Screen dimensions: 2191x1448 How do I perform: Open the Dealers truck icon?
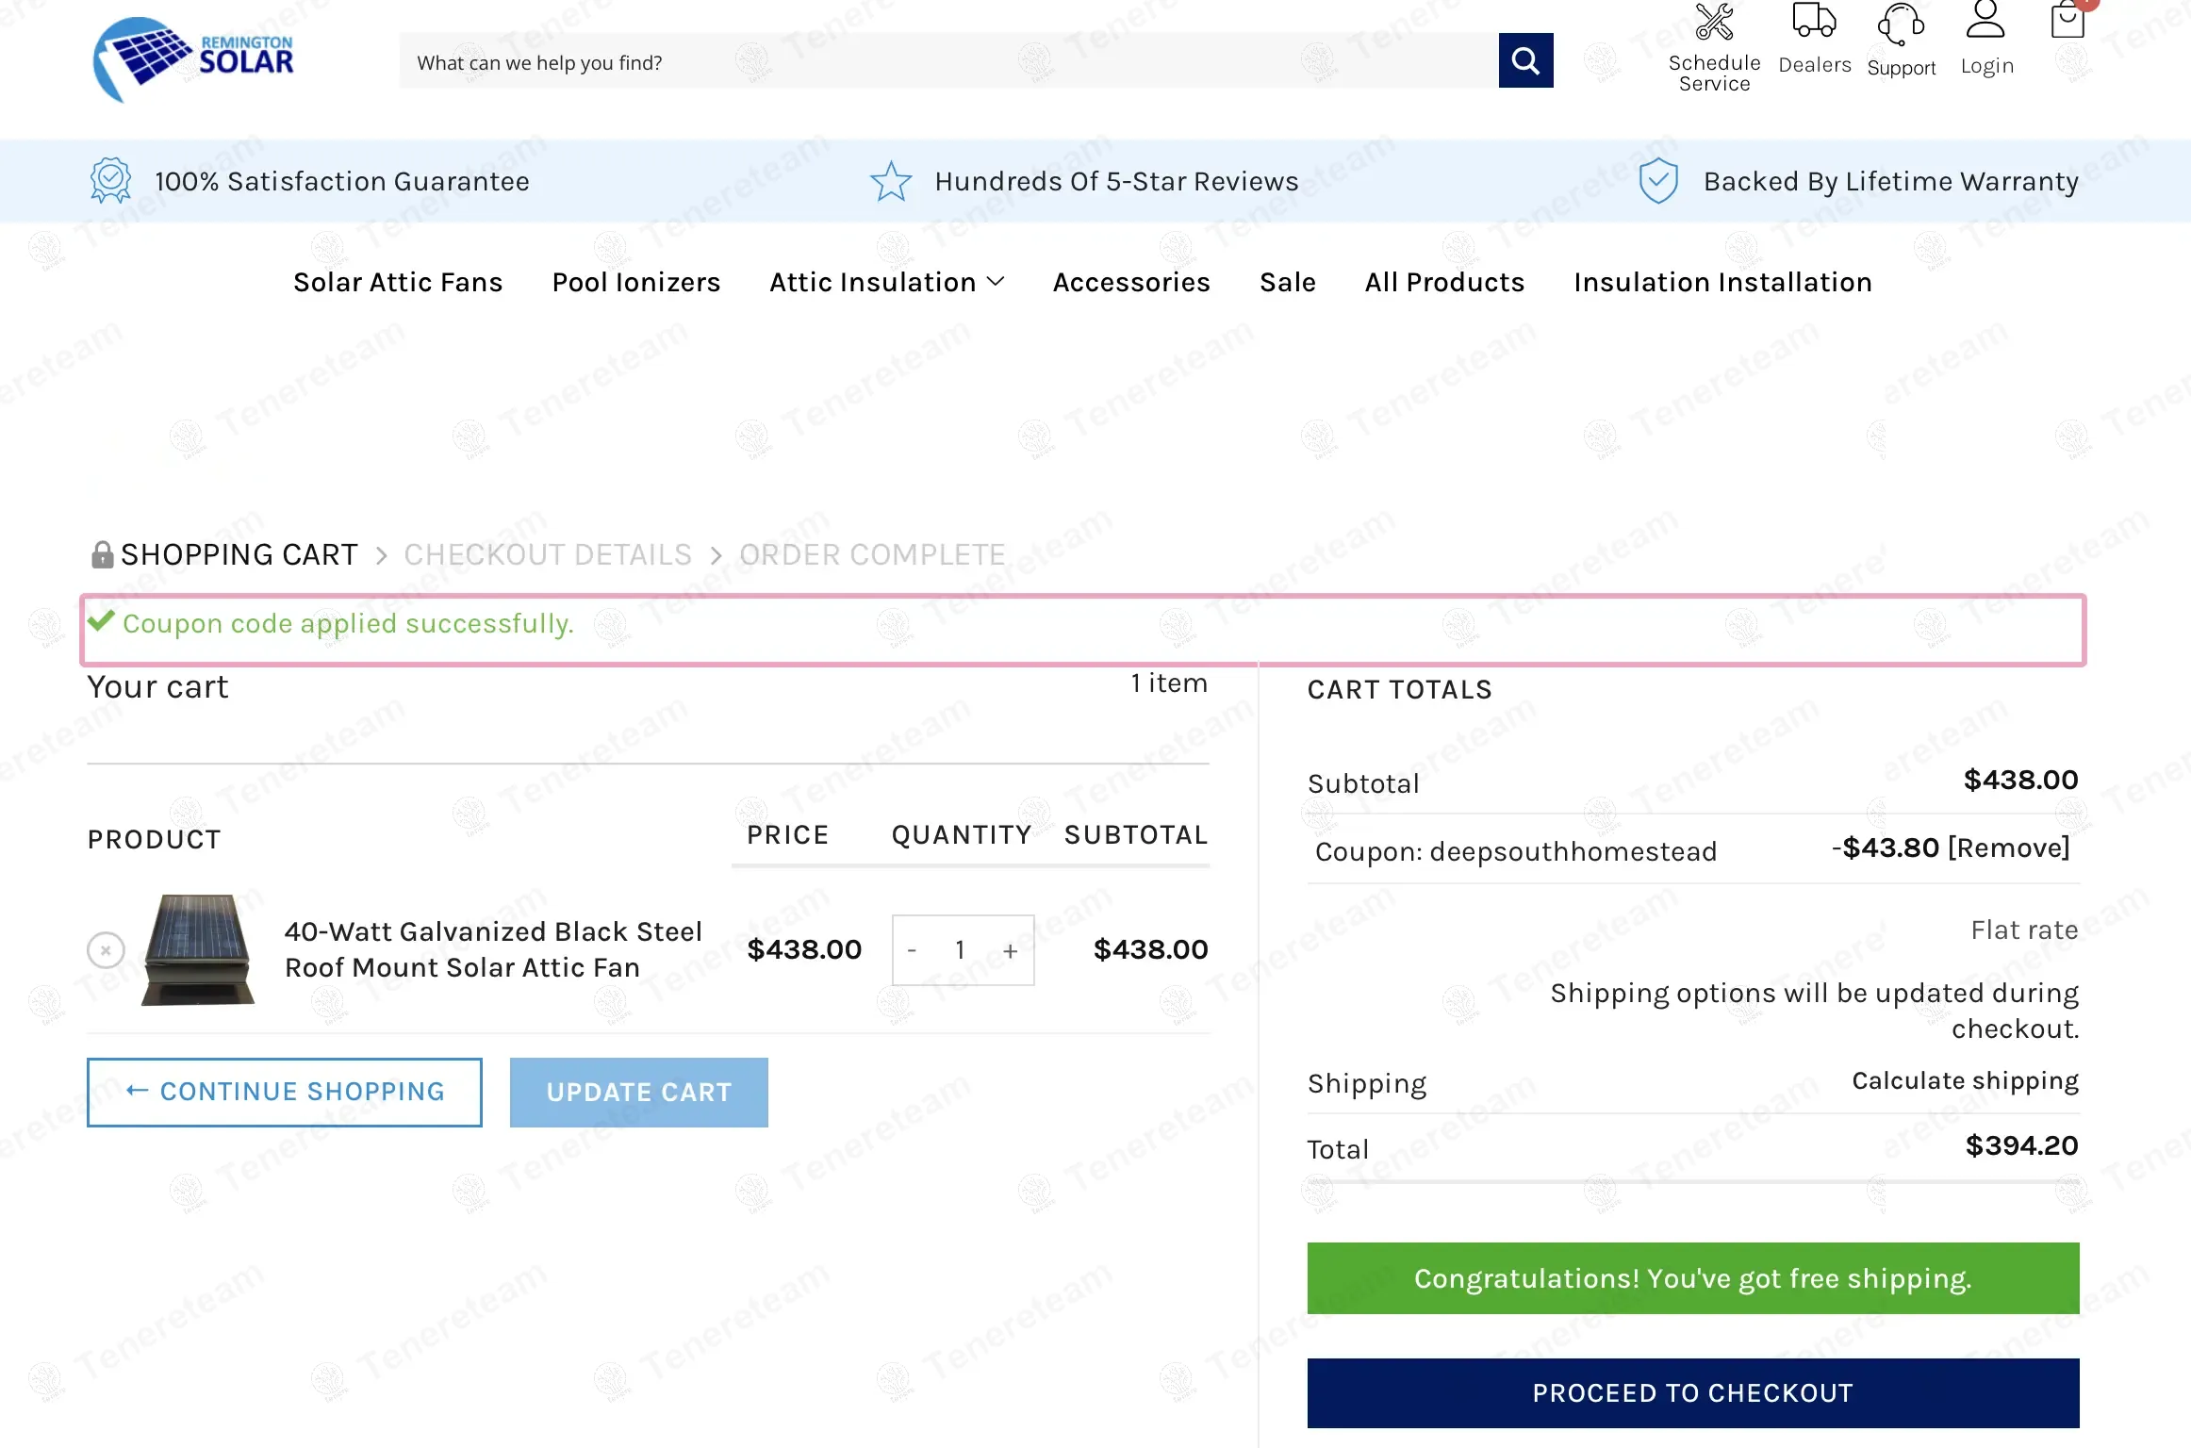1814,21
